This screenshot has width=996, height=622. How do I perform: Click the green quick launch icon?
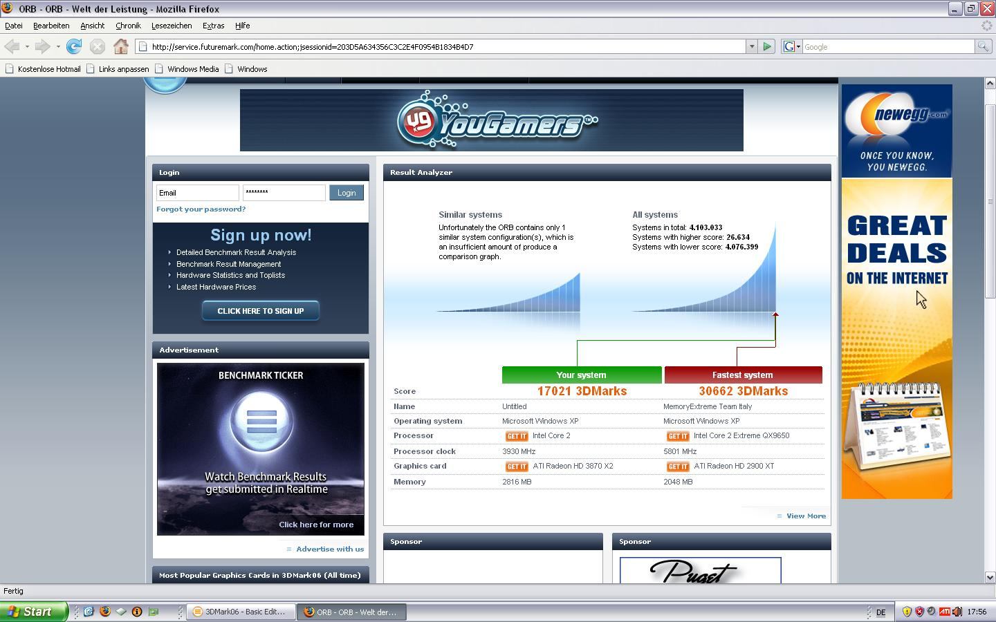[x=154, y=612]
